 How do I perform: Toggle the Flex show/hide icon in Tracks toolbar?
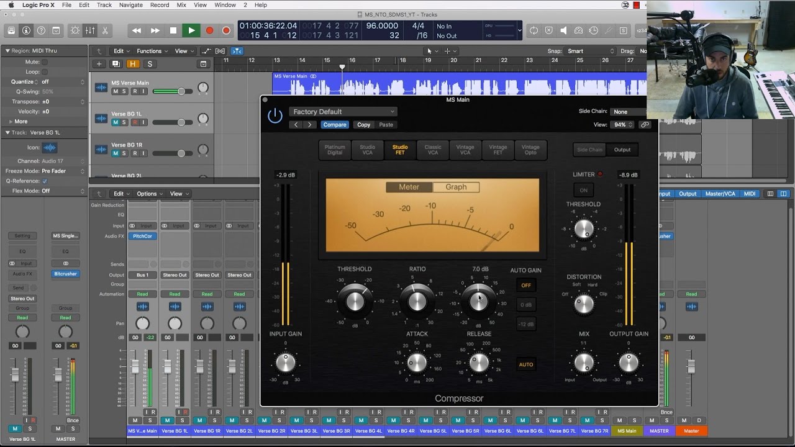point(220,51)
